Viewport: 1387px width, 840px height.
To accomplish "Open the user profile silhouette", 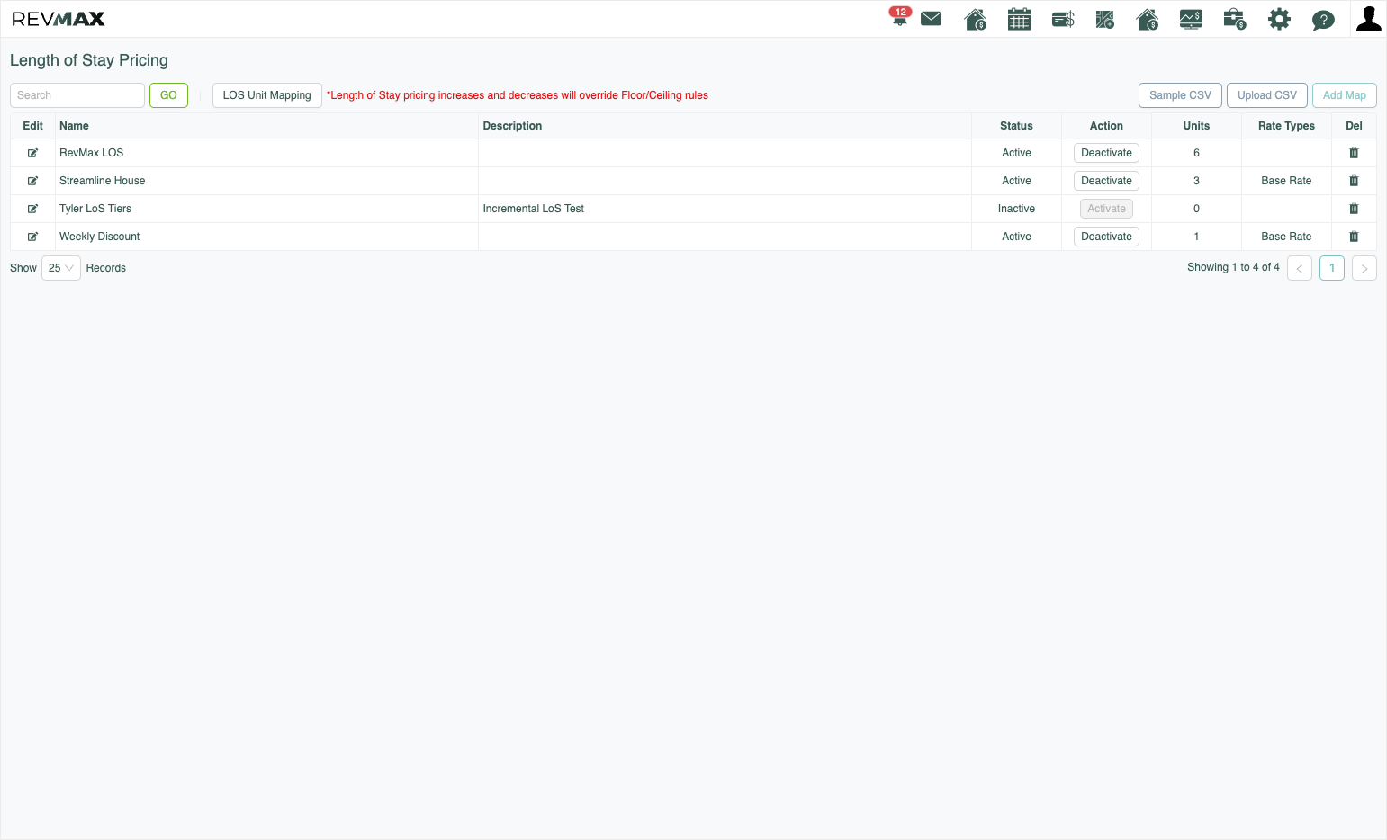I will pos(1368,19).
